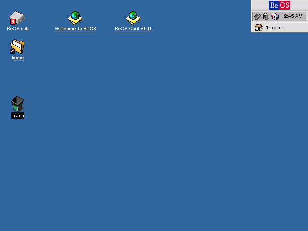Select the BeOS Cool Stuff bookmark icon
The height and width of the screenshot is (231, 308).
pos(133,18)
